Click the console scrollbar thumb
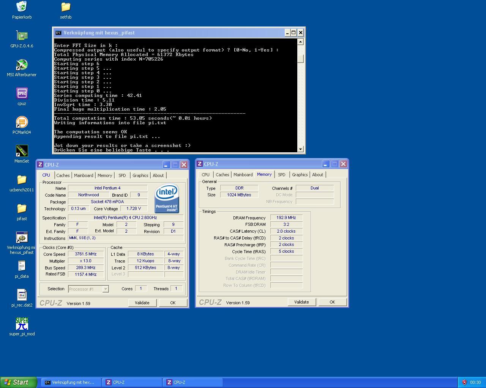Image resolution: width=486 pixels, height=388 pixels. click(301, 59)
